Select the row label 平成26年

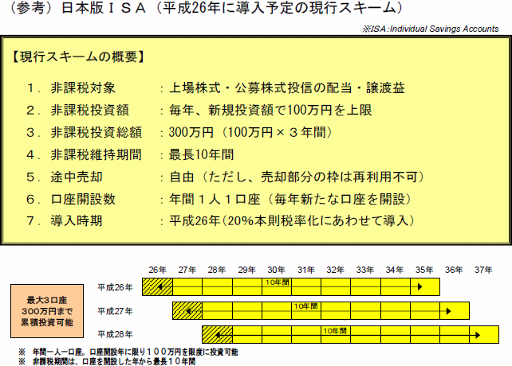(x=115, y=287)
